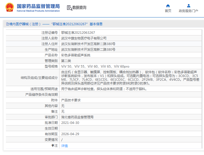Click the lightbulb icon beside 注
This screenshot has width=204, height=155.
point(53,146)
